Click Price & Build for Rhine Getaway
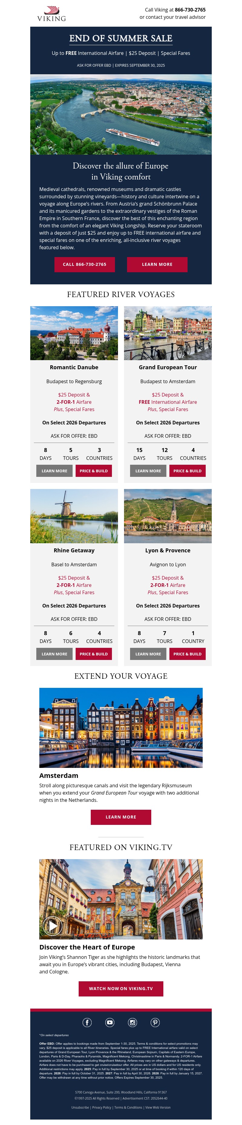Screen dimensions: 242x1125 [x=94, y=654]
